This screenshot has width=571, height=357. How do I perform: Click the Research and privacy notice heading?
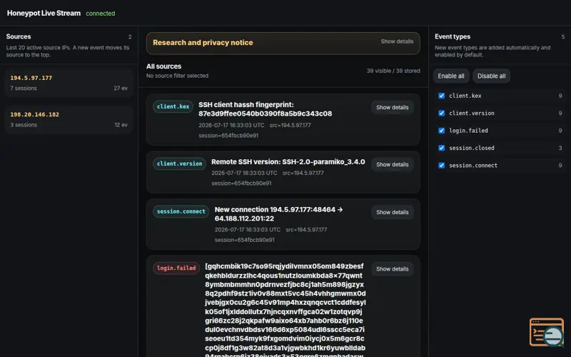[x=203, y=43]
